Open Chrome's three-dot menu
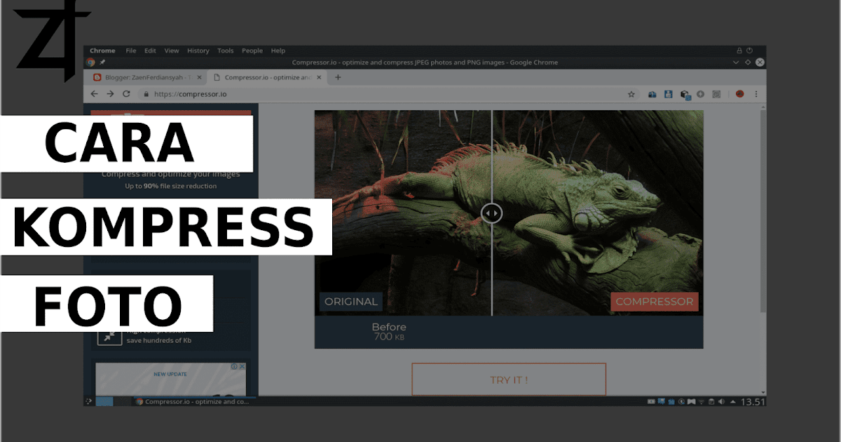 pos(755,93)
